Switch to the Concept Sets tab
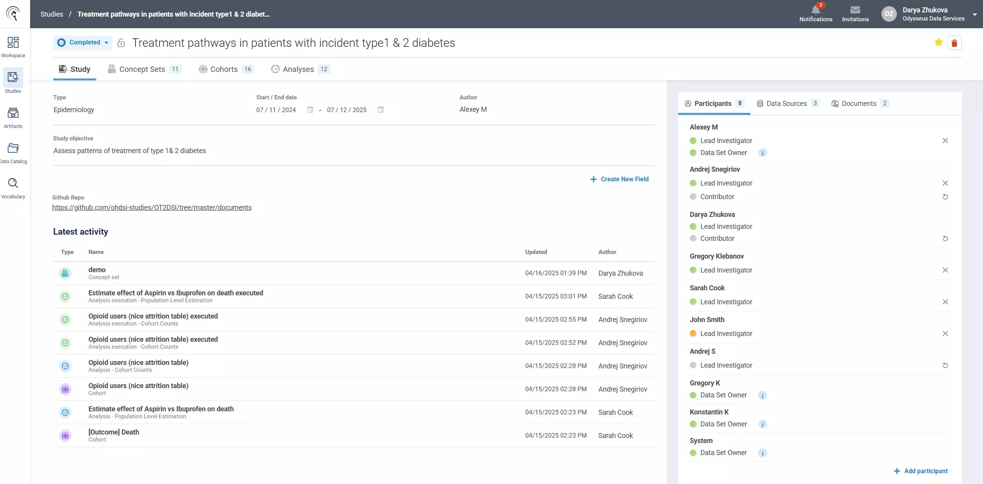983x484 pixels. (144, 69)
